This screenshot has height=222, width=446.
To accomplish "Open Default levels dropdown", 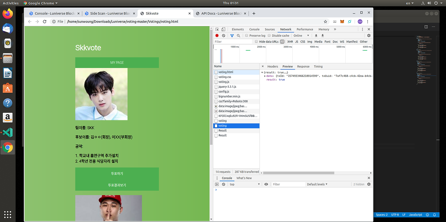I will [x=317, y=184].
